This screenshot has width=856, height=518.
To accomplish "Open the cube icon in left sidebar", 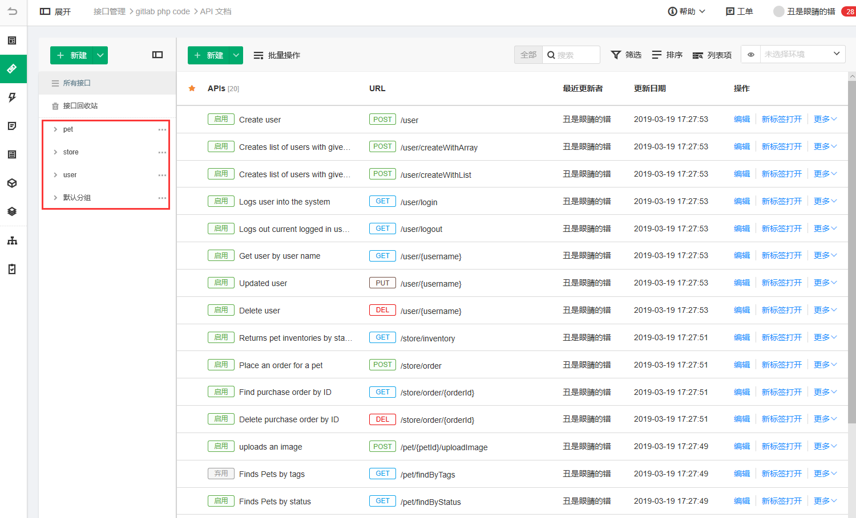I will click(12, 183).
